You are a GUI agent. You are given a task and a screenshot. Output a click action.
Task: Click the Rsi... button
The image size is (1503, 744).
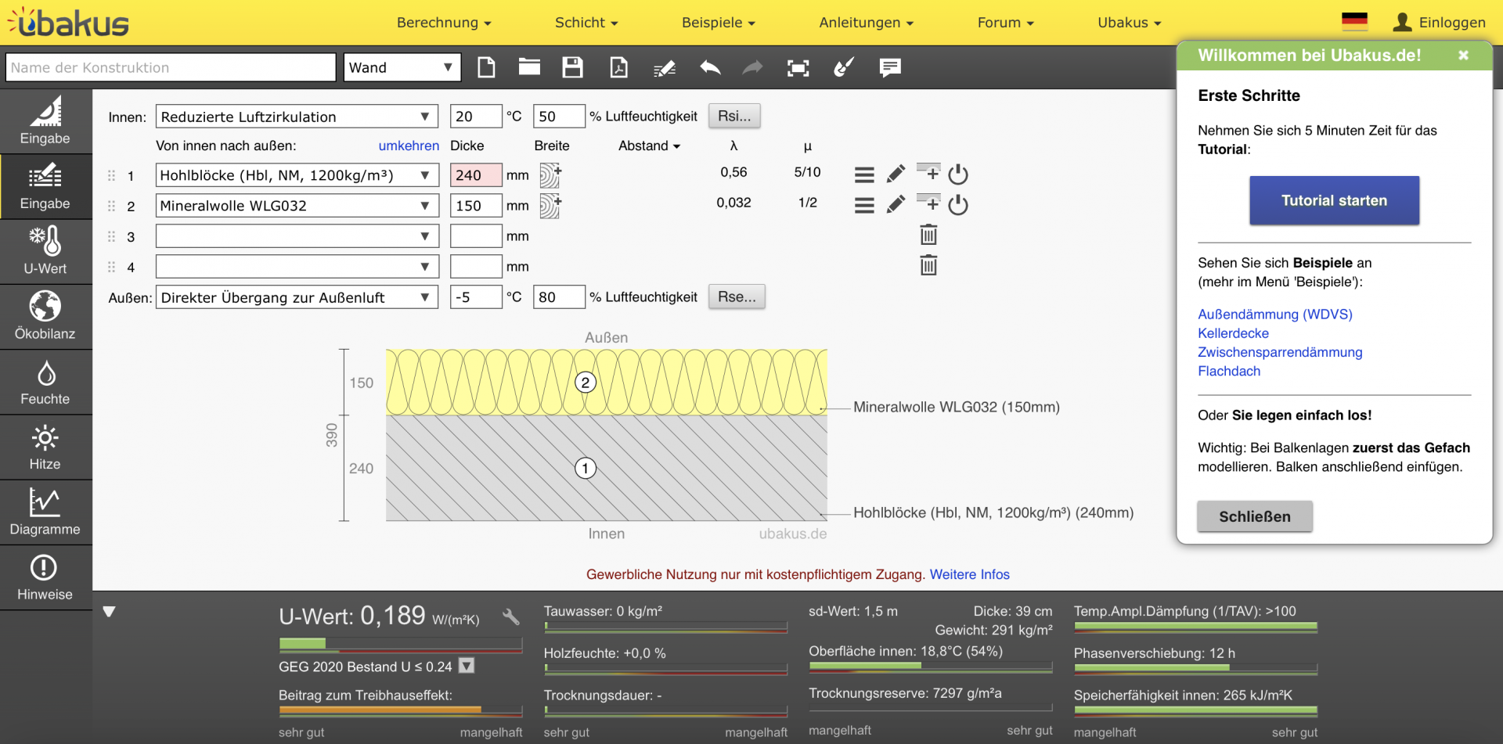pyautogui.click(x=734, y=116)
